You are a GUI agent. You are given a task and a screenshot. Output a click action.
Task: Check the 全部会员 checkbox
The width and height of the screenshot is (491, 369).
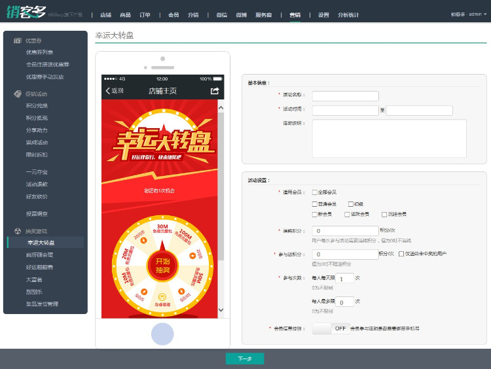pyautogui.click(x=315, y=192)
